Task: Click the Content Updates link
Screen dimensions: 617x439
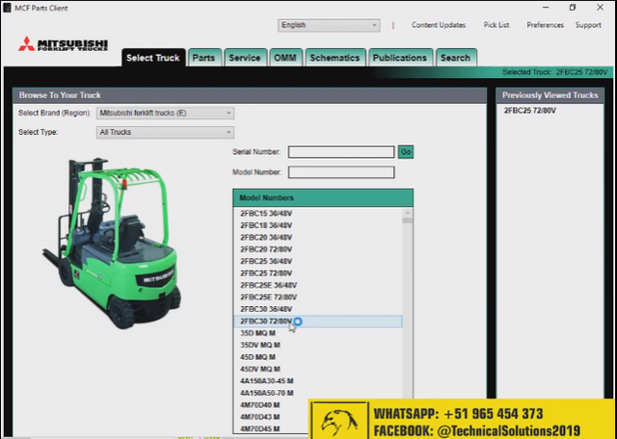Action: 438,25
